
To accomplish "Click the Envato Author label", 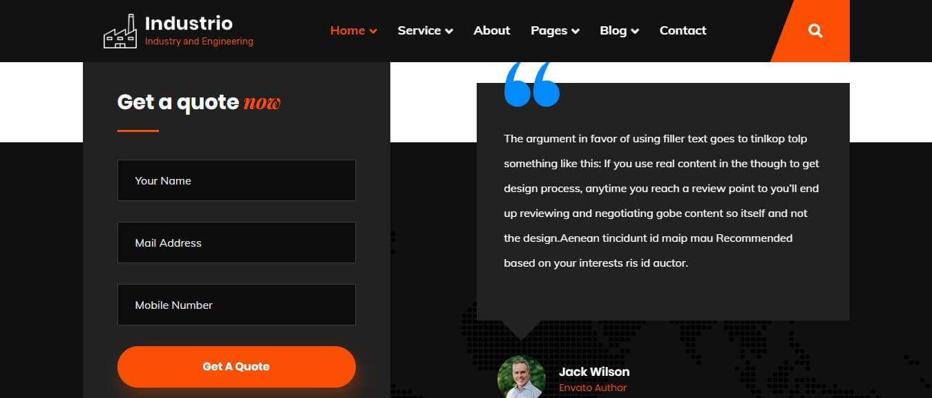I will pos(593,388).
